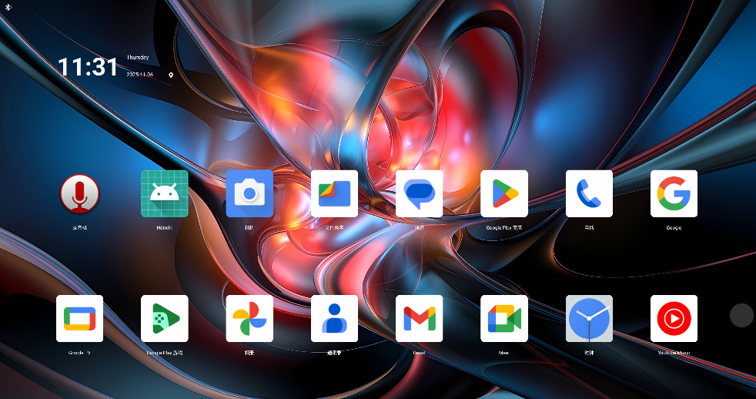Open the Phone dialer app

click(589, 193)
